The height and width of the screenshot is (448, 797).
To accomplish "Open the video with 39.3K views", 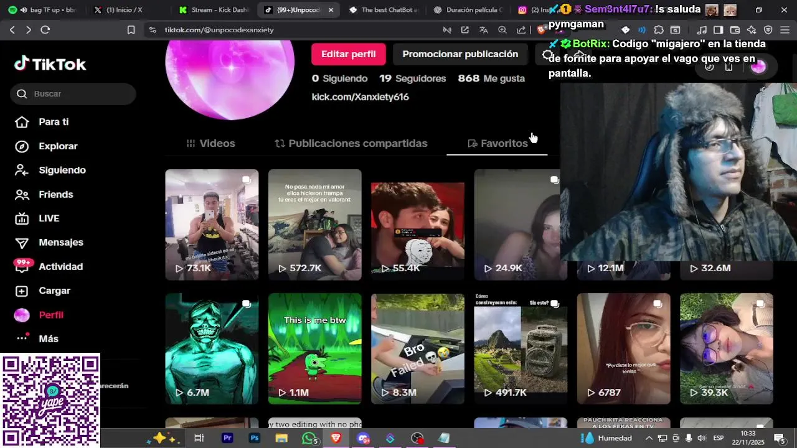I will 727,349.
